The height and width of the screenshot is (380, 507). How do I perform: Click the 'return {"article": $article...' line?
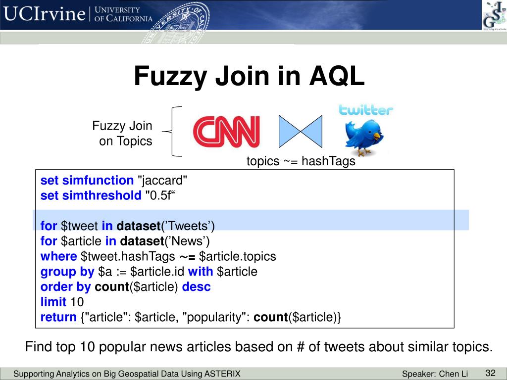coord(191,317)
